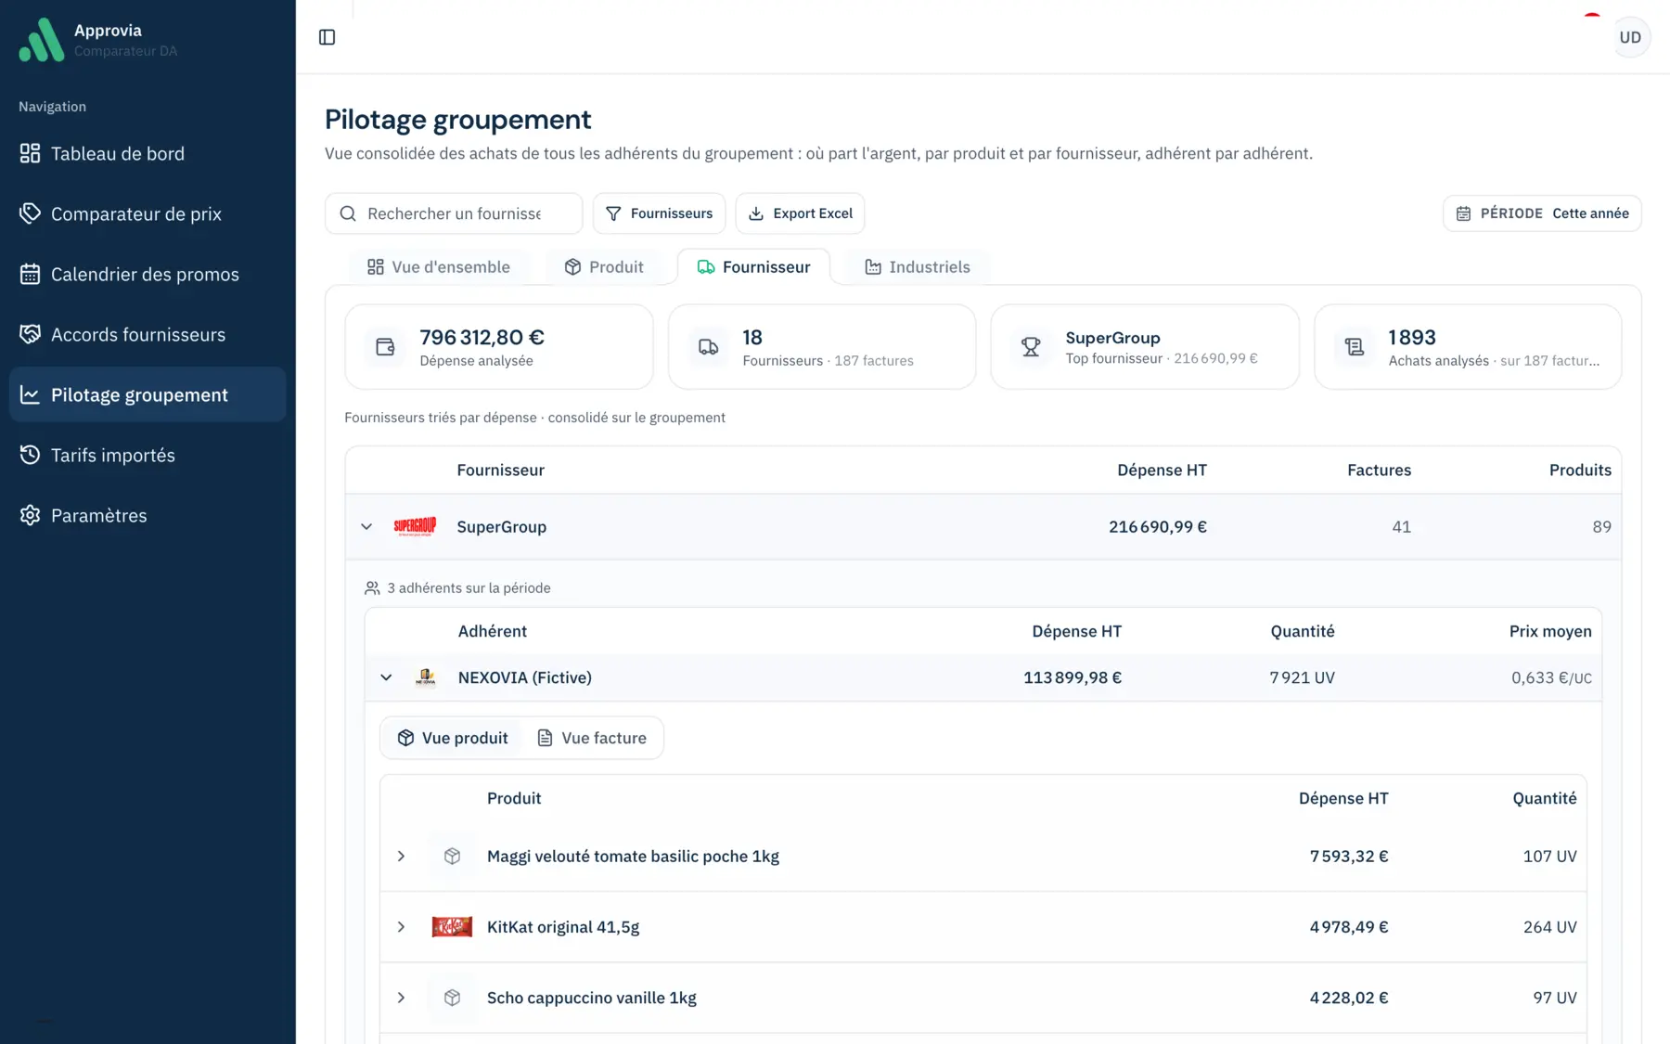Click the NEXOVIA member logo
The height and width of the screenshot is (1044, 1670).
tap(426, 677)
